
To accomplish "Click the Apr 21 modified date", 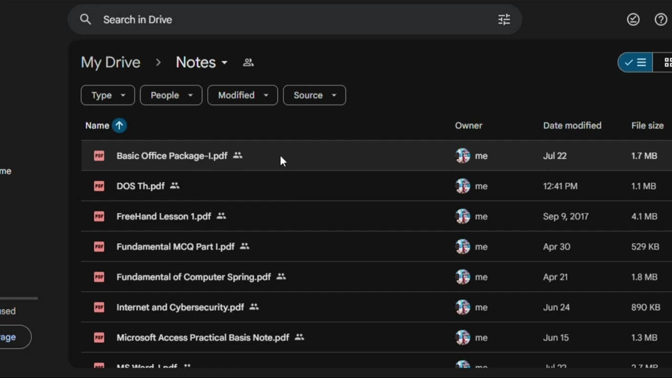I will [555, 277].
